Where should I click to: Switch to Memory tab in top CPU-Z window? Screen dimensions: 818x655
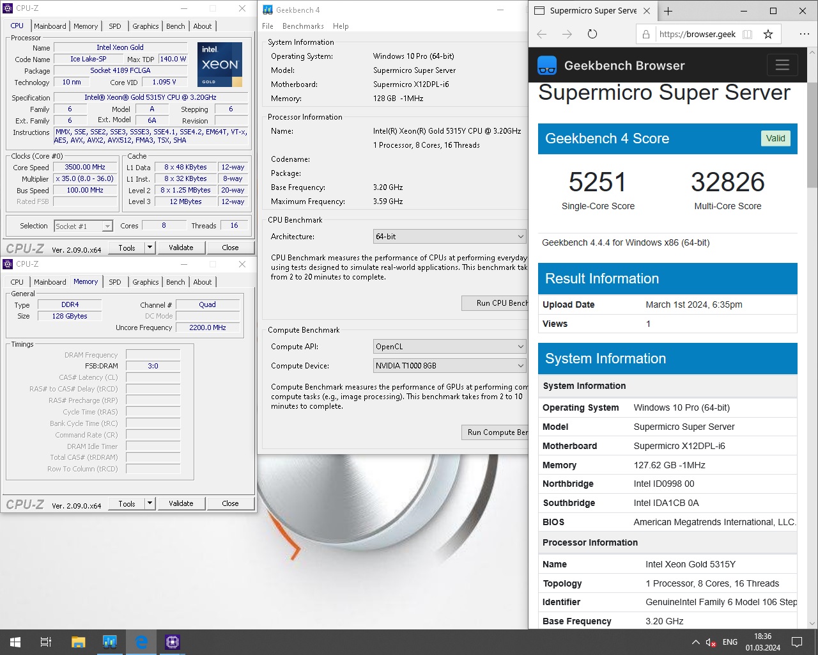(x=86, y=26)
